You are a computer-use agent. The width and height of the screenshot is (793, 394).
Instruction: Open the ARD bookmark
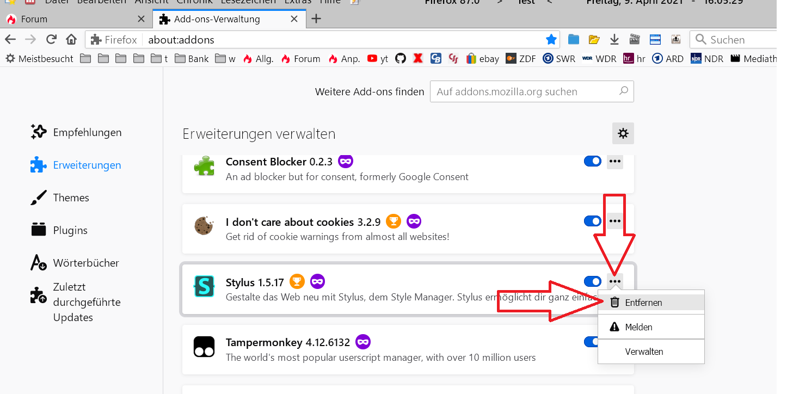(x=667, y=58)
